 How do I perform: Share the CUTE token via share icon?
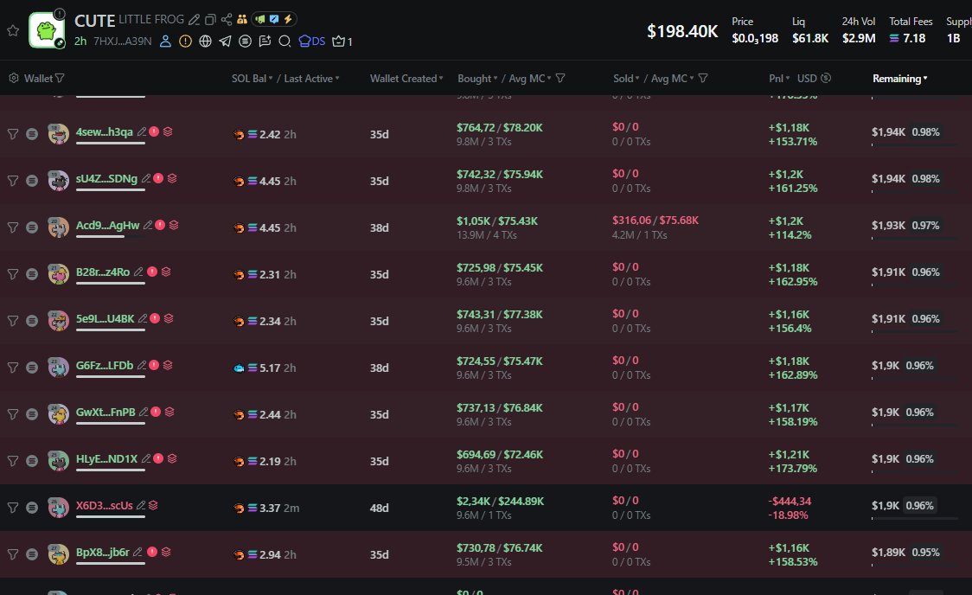(x=227, y=20)
